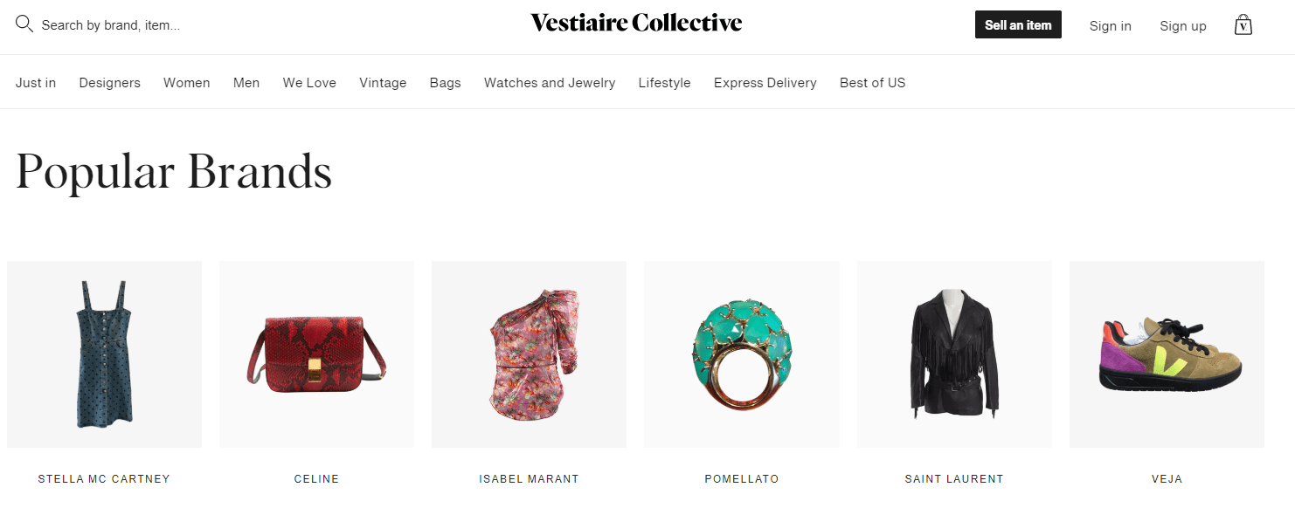Go to the Vintage section
The width and height of the screenshot is (1295, 508).
click(383, 82)
